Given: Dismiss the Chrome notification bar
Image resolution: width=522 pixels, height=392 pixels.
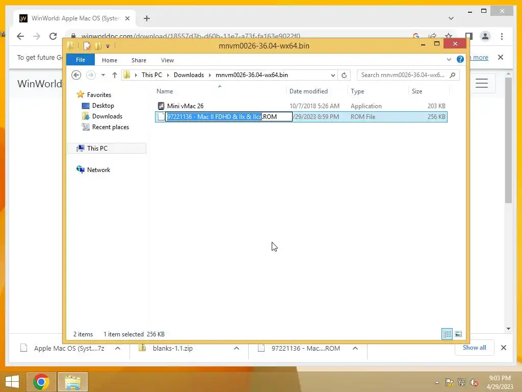Looking at the screenshot, I should [x=501, y=57].
